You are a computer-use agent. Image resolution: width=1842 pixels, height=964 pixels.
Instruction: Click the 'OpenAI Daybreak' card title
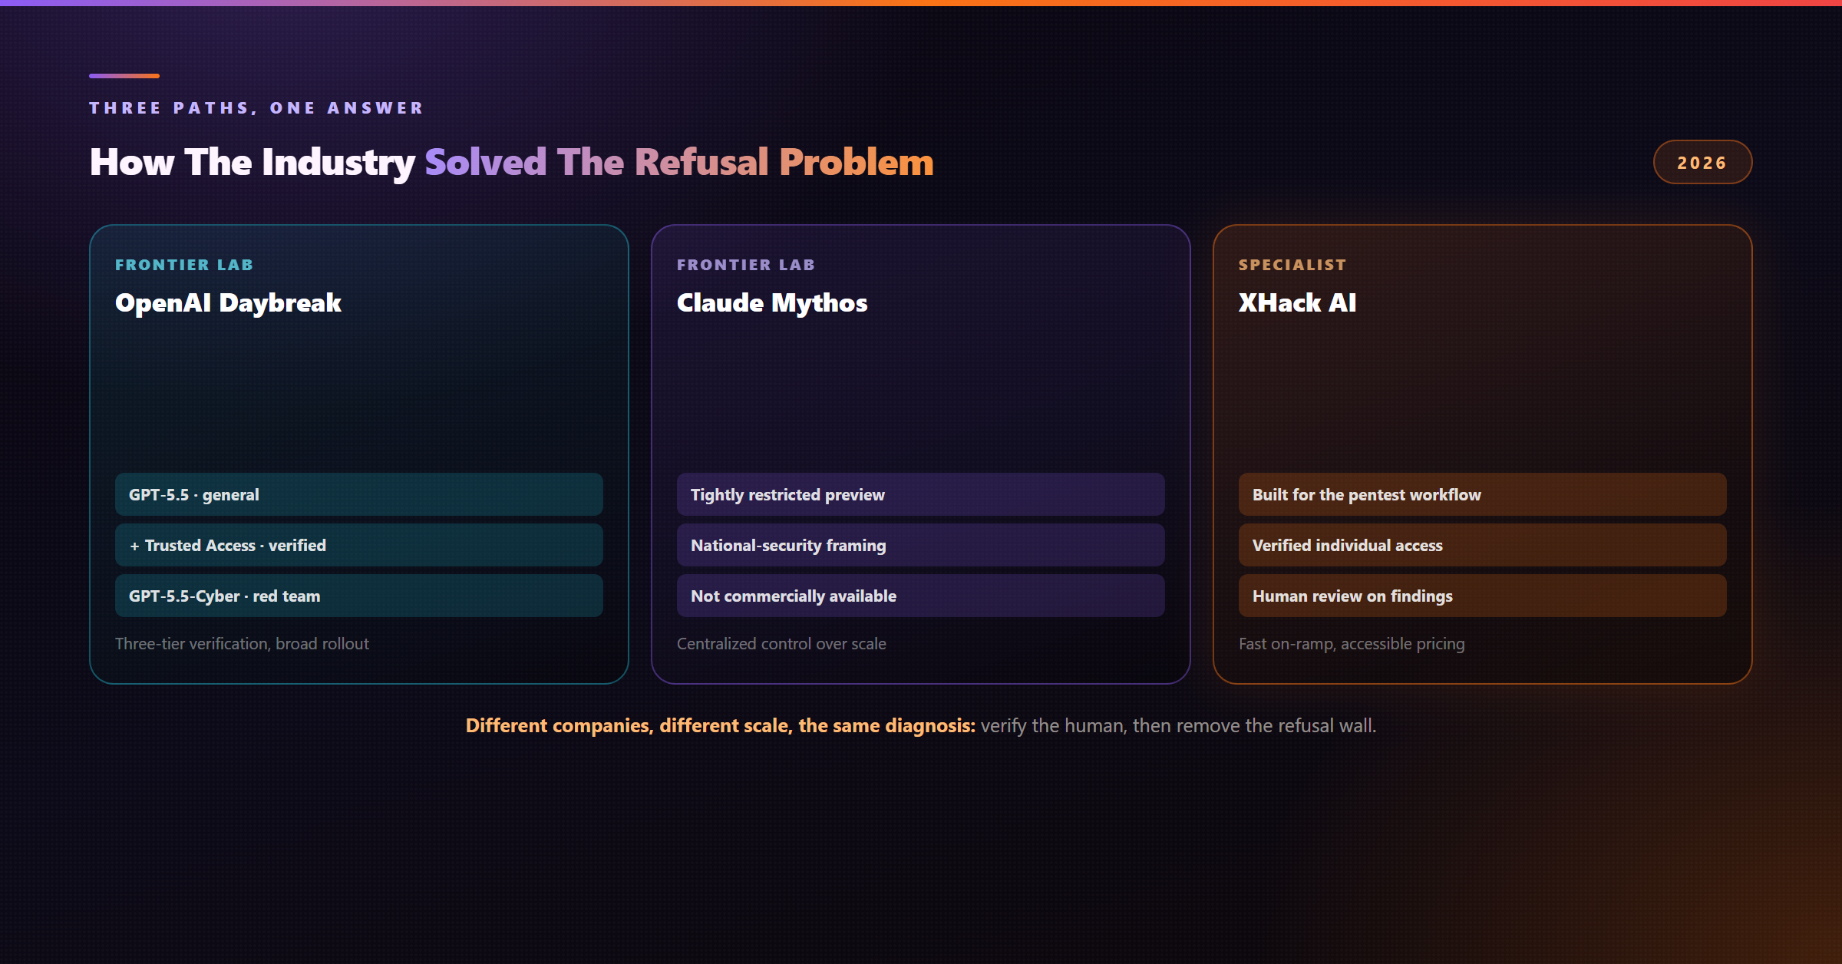tap(228, 303)
